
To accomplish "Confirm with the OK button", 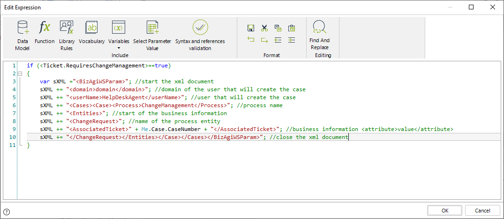I will [445, 211].
